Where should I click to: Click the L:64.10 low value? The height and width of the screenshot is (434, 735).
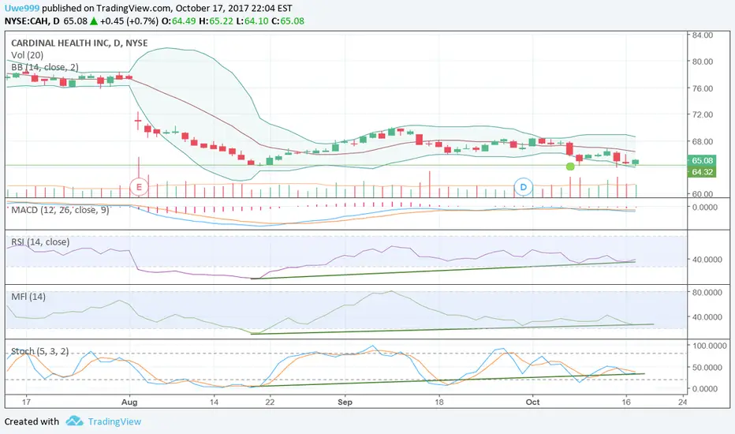252,21
